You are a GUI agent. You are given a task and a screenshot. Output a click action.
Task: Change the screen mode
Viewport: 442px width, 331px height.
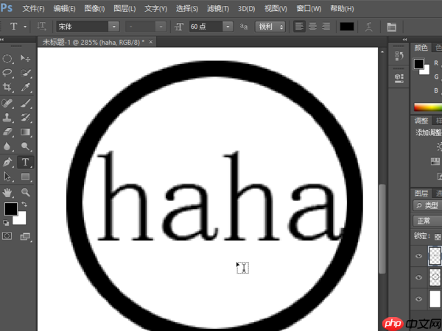click(25, 236)
